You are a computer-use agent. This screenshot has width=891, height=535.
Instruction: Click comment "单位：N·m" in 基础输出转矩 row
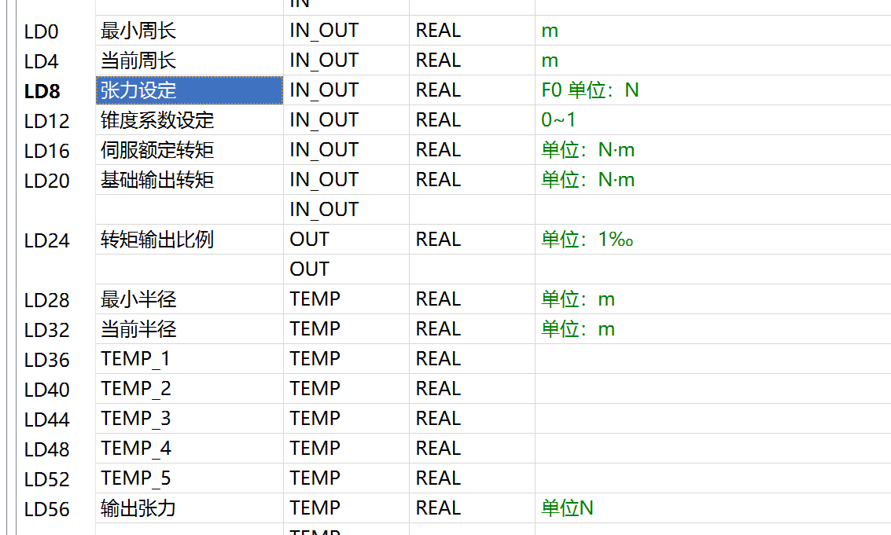tap(587, 179)
